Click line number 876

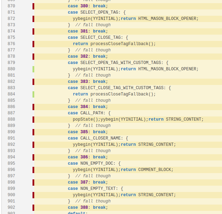coord(11,44)
